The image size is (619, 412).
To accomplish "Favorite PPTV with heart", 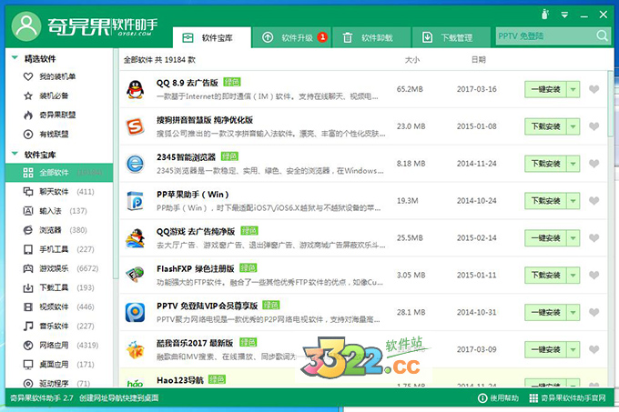I will (594, 312).
